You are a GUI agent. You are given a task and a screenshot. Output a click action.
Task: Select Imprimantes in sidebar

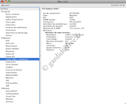[x=11, y=72]
